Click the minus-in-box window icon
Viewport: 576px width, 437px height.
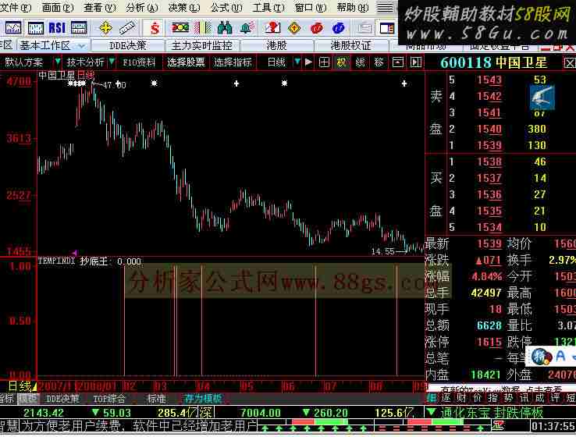click(x=397, y=62)
